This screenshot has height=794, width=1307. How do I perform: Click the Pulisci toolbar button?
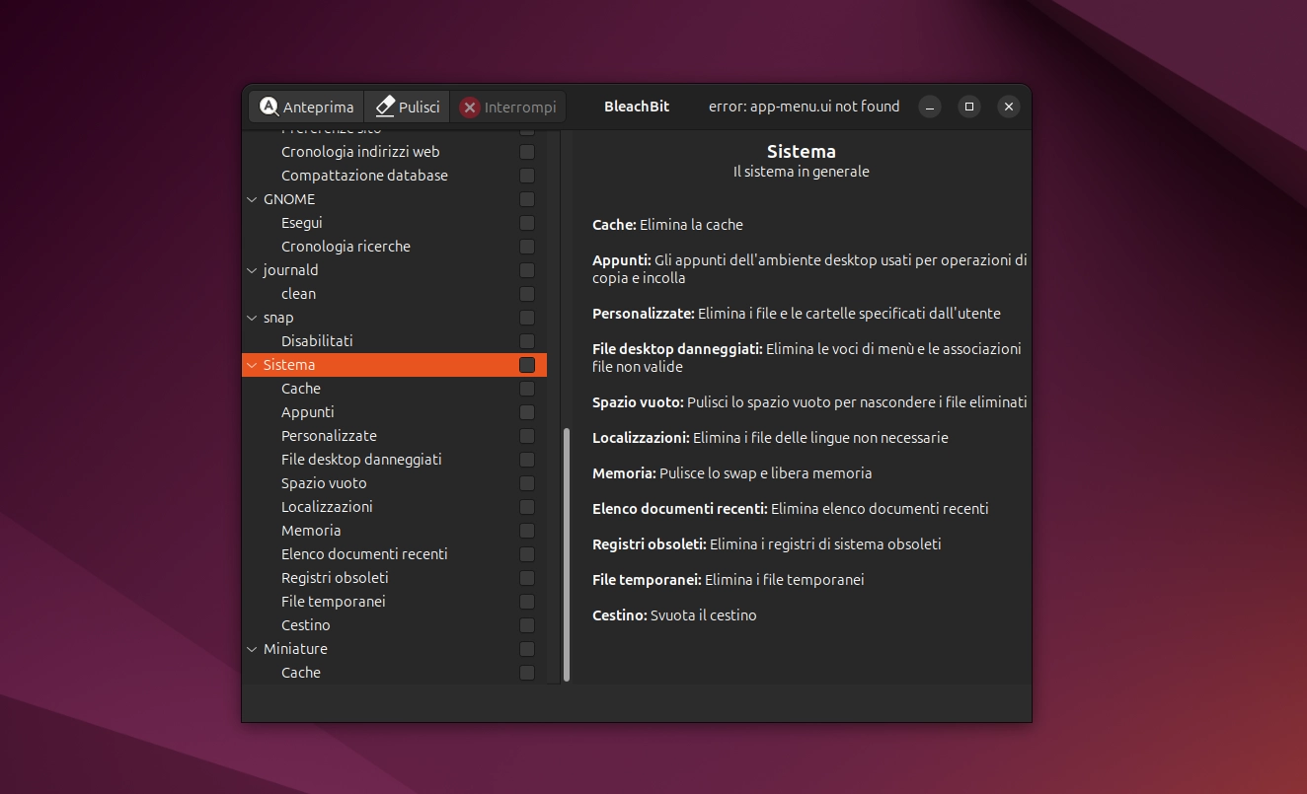coord(407,107)
